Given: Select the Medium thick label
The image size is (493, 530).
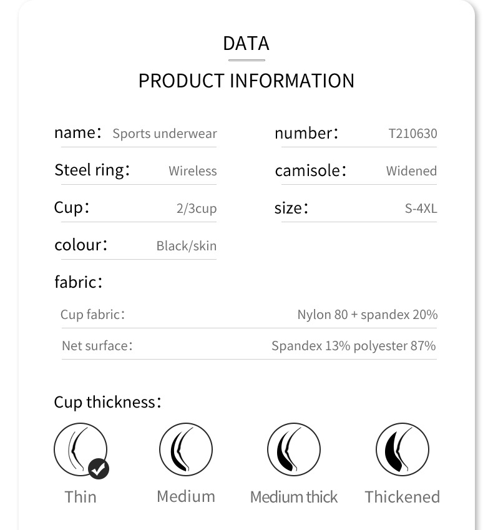Looking at the screenshot, I should click(294, 497).
